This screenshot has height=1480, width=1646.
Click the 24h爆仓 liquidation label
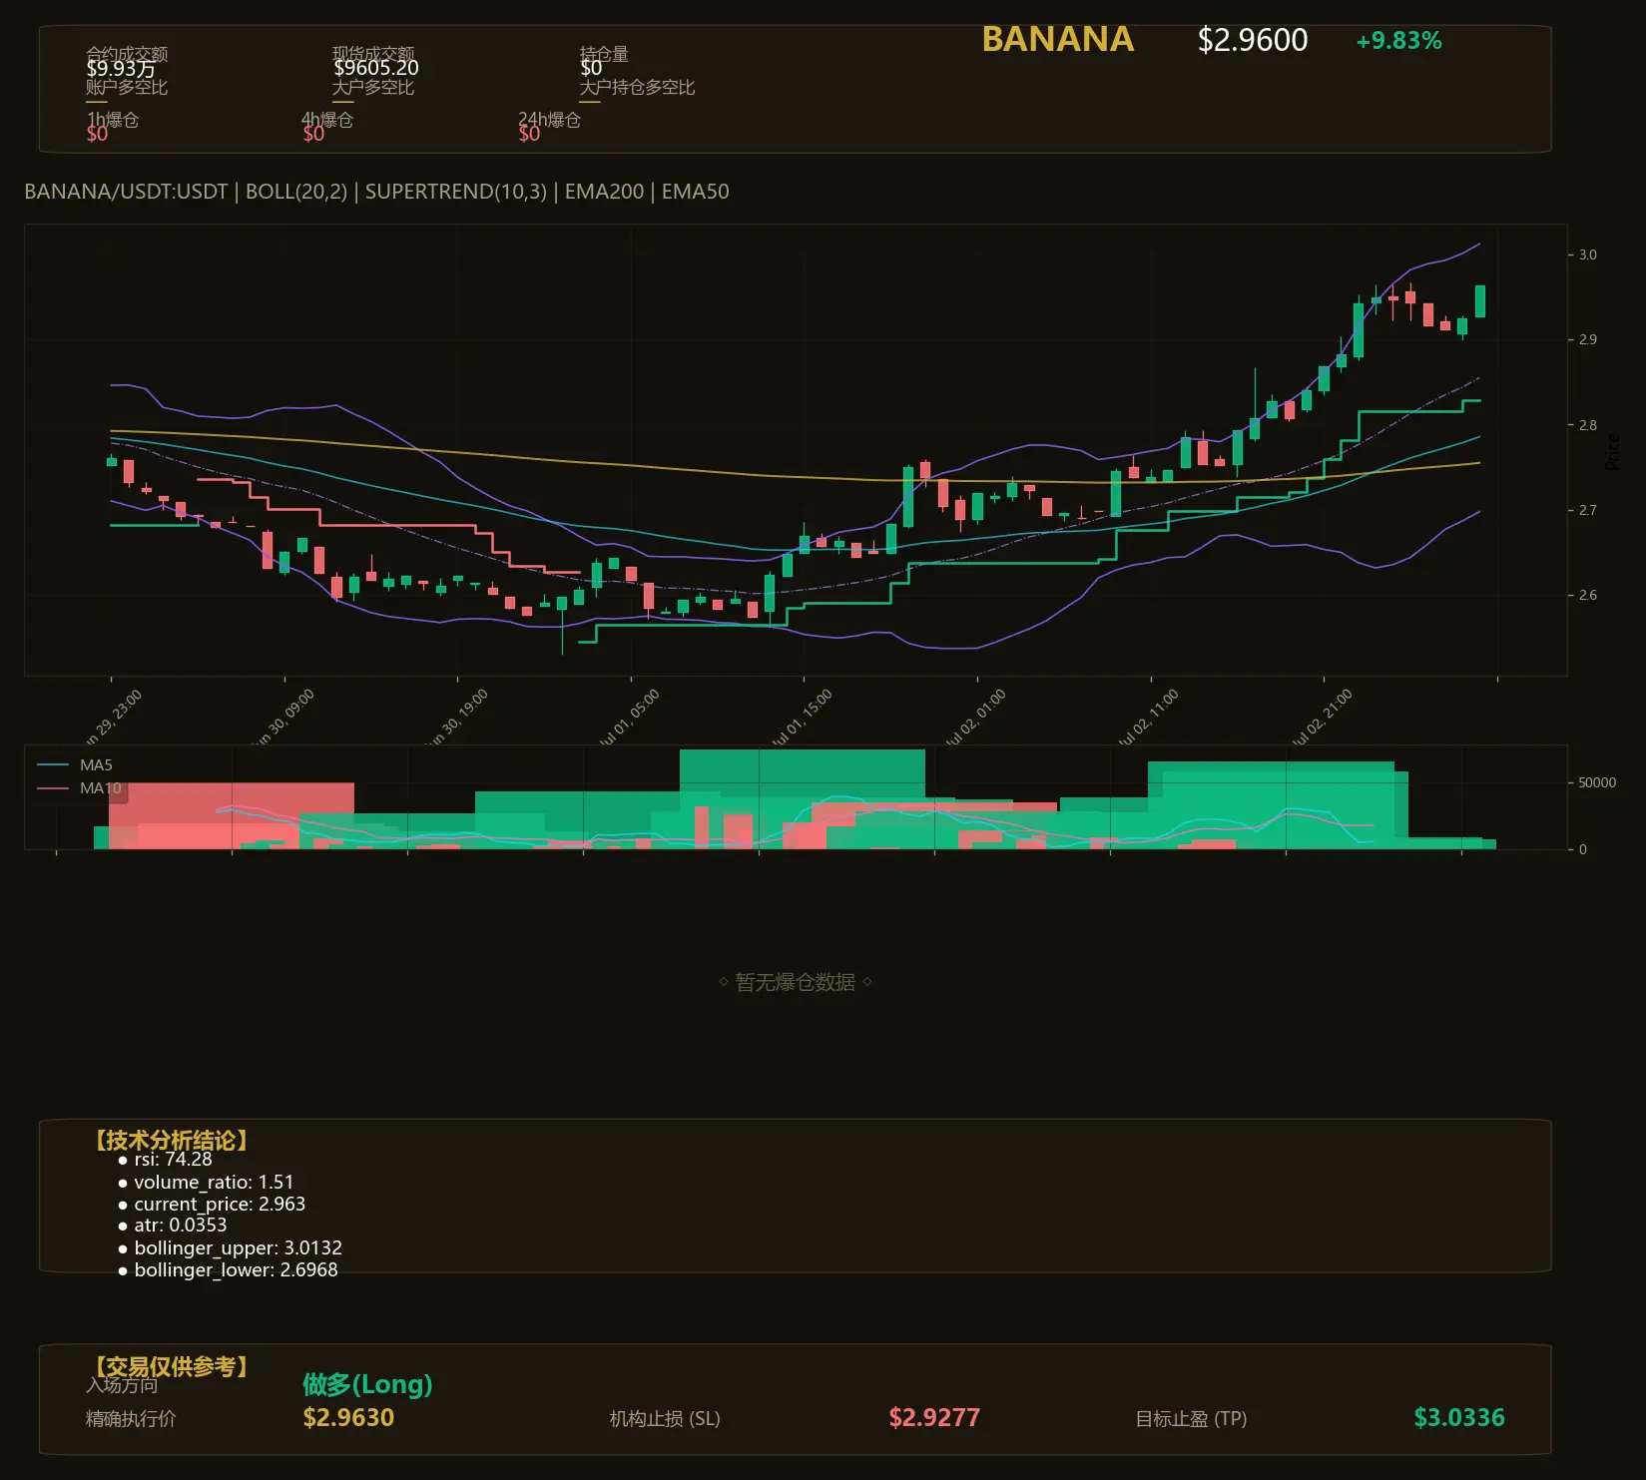[549, 120]
